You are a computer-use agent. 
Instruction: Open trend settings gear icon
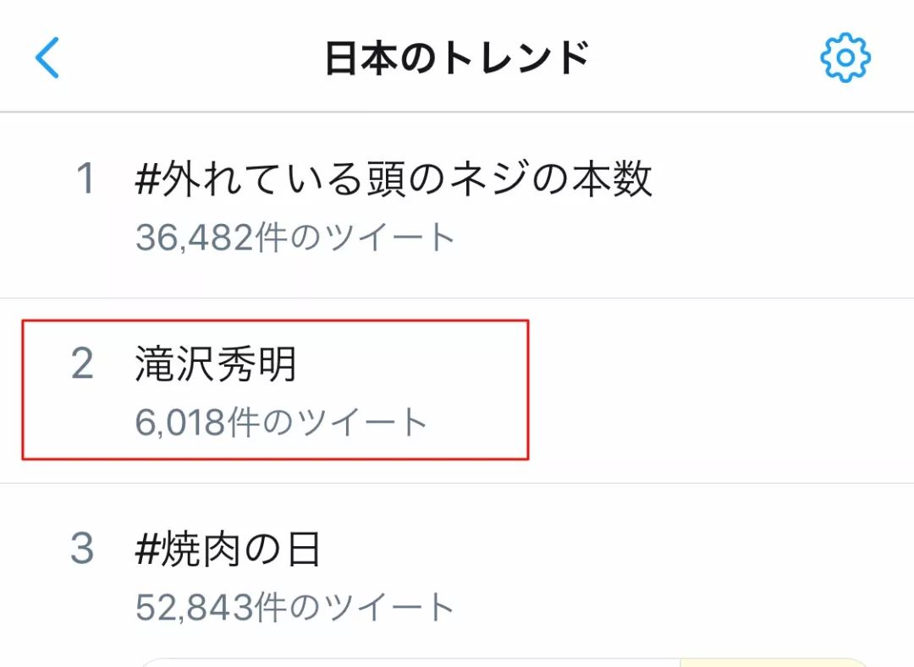[x=845, y=57]
